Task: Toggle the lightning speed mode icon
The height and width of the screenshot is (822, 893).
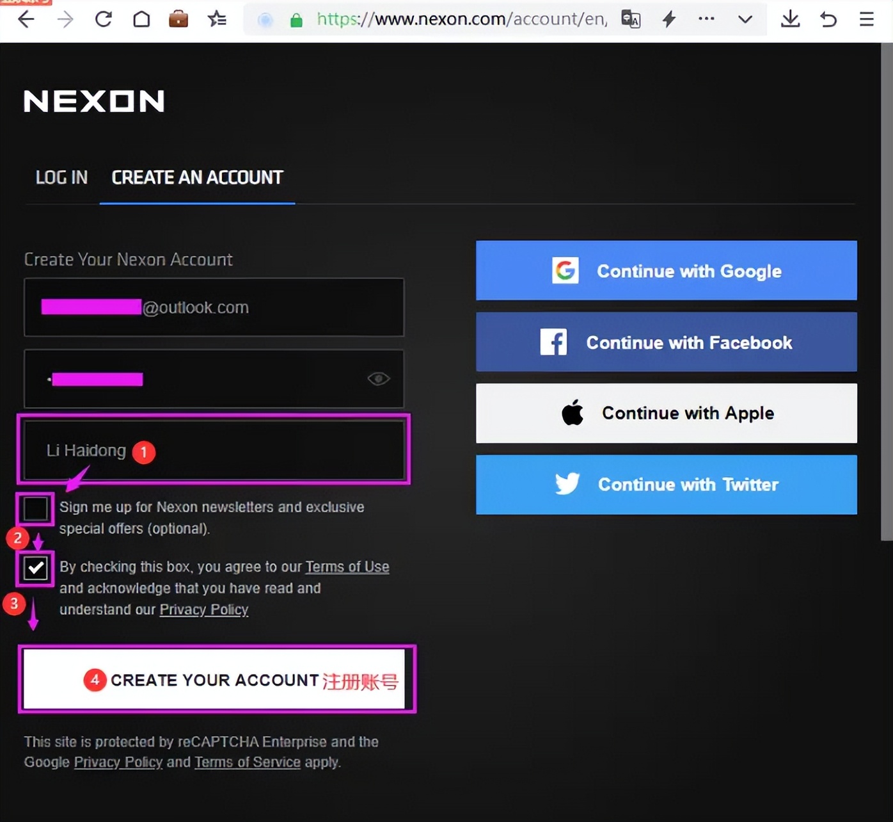Action: click(669, 19)
